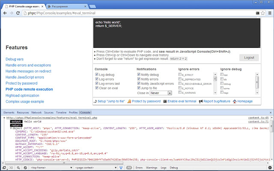Enable the E_STRICT ignore errors checkbox
The width and height of the screenshot is (274, 171).
pos(180,74)
